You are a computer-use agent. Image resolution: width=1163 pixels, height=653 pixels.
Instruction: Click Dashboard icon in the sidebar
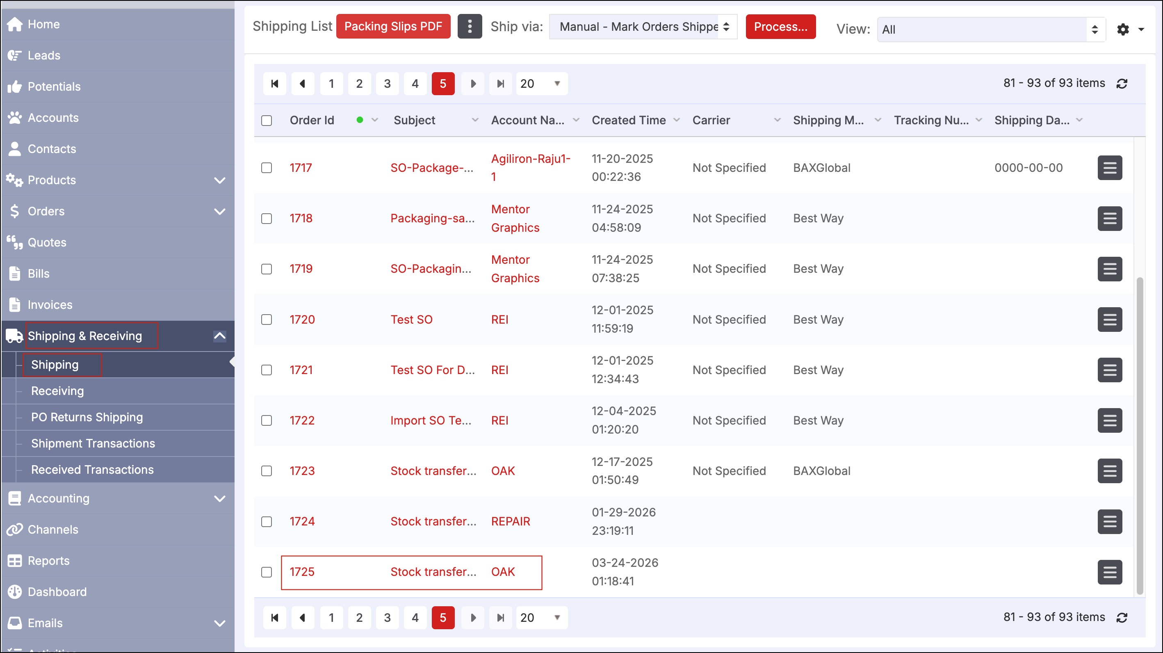[x=14, y=591]
